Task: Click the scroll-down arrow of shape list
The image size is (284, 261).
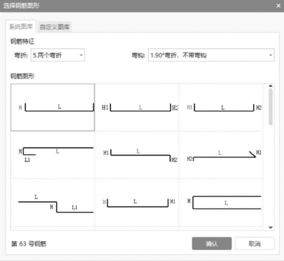Action: (x=270, y=228)
